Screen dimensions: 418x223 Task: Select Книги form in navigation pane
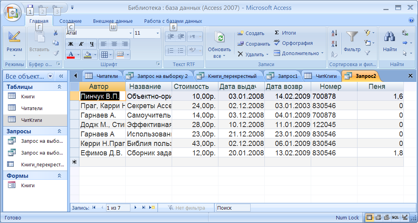[x=35, y=185]
